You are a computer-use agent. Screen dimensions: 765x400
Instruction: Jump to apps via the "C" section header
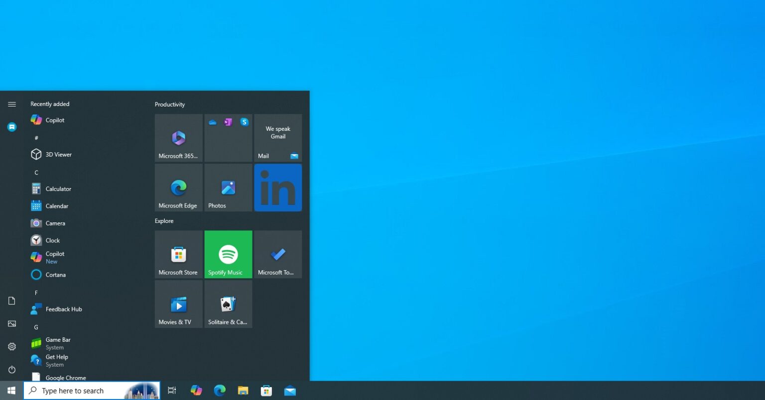tap(36, 172)
